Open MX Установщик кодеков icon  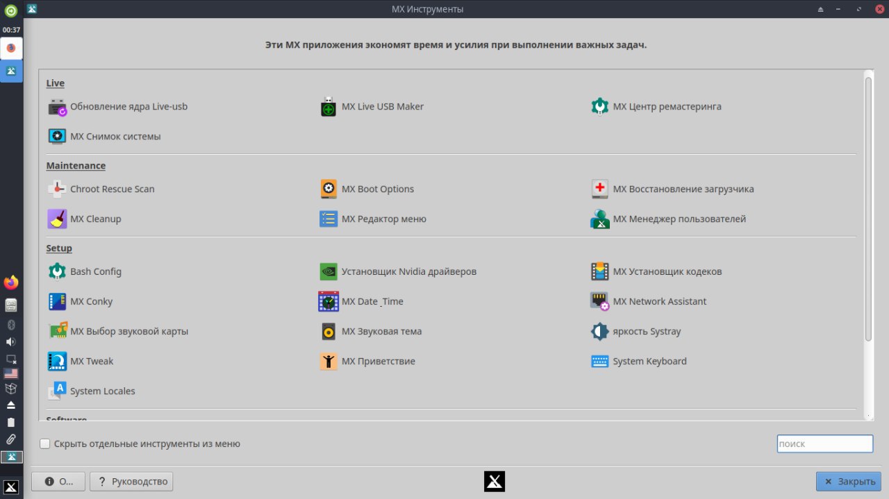(x=600, y=272)
